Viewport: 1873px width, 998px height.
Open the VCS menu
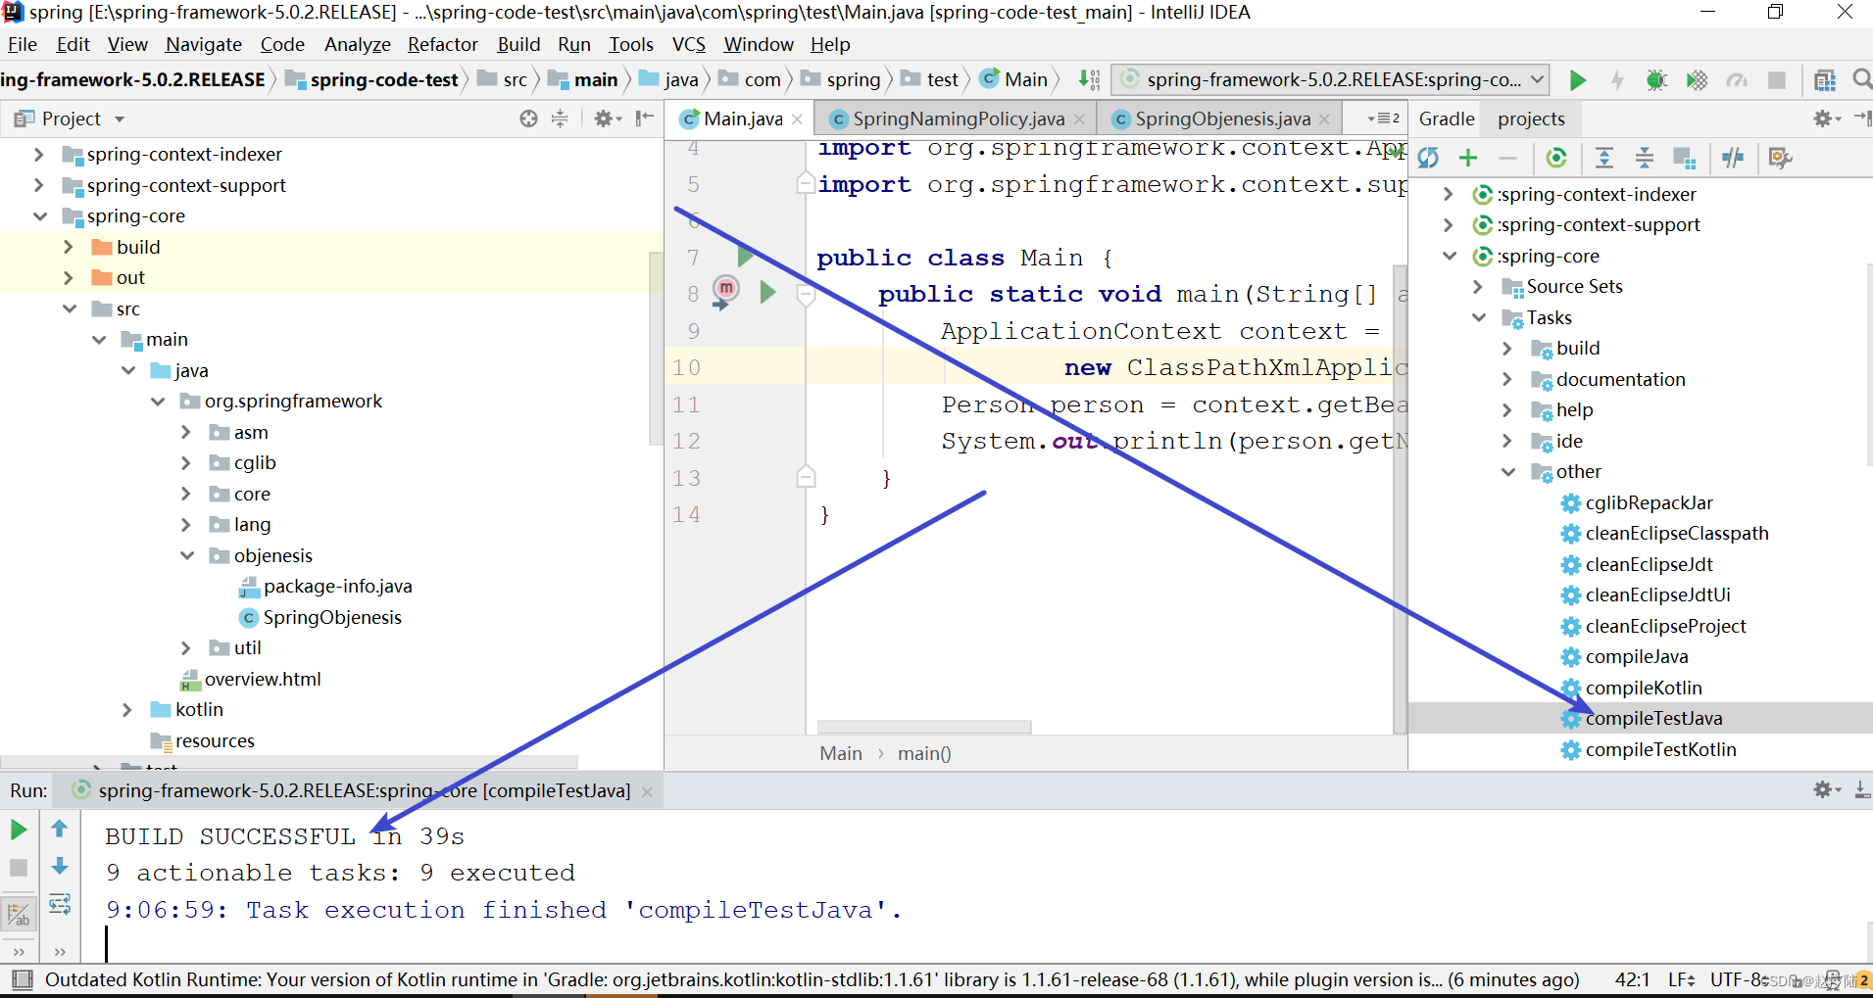coord(688,44)
